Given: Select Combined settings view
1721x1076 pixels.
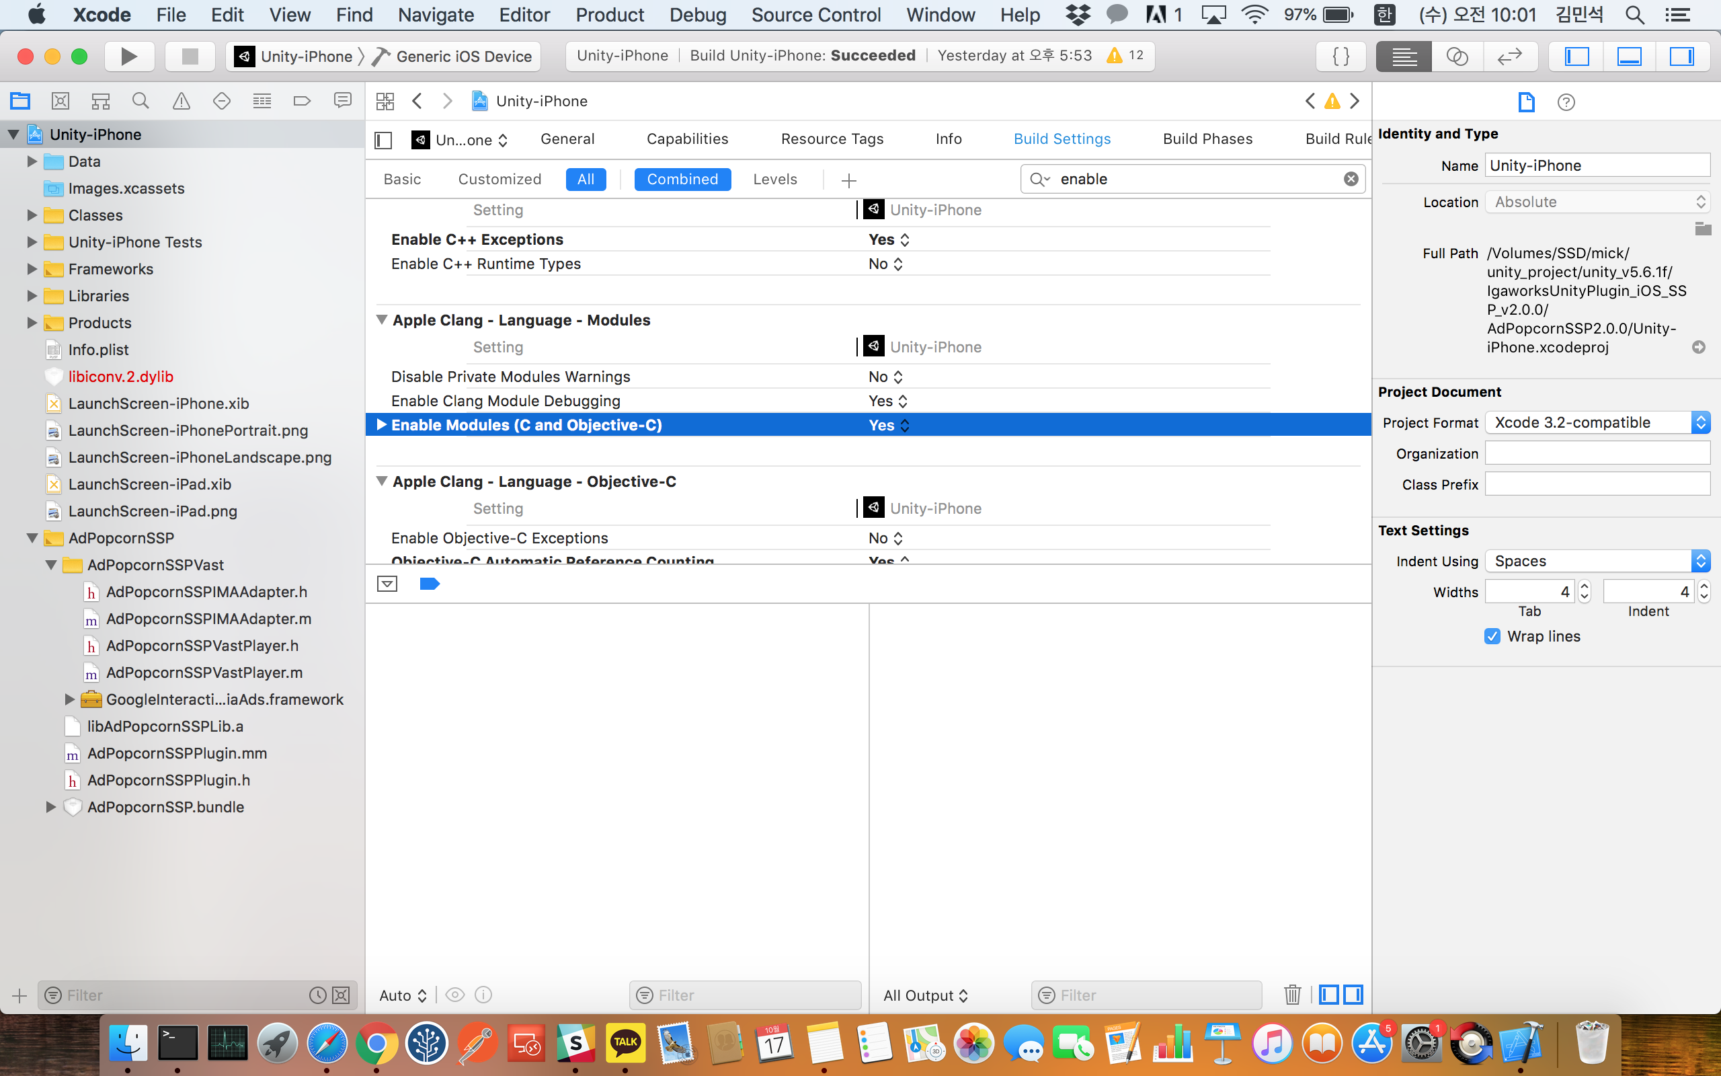Looking at the screenshot, I should (682, 180).
